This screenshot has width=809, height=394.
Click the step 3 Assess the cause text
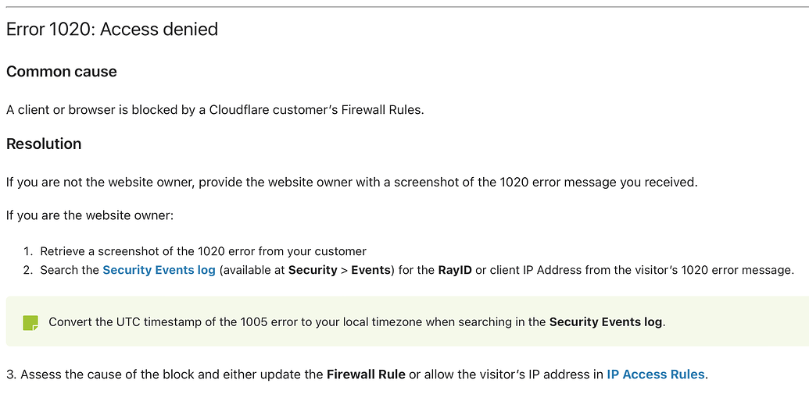[357, 374]
